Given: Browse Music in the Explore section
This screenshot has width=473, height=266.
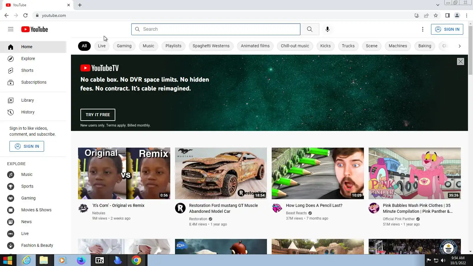Looking at the screenshot, I should (x=33, y=174).
